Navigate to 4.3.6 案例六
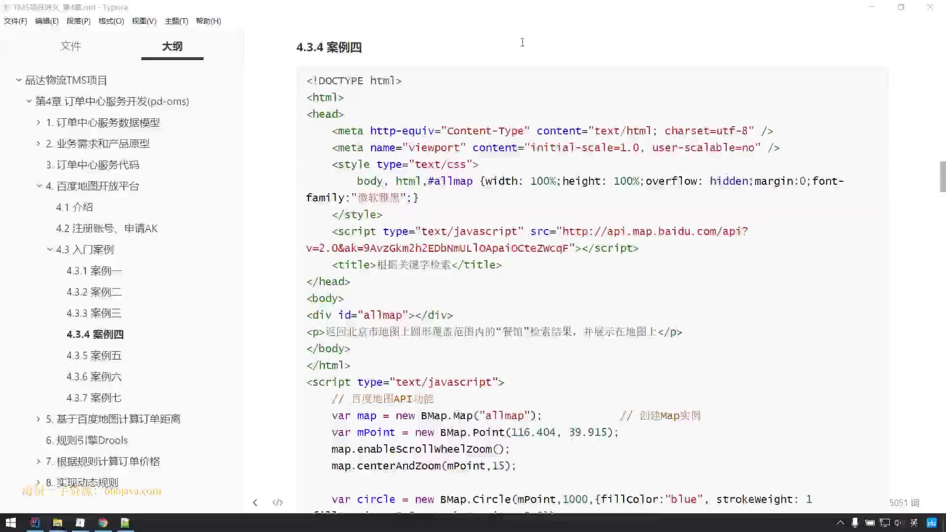Image resolution: width=946 pixels, height=532 pixels. click(x=94, y=376)
